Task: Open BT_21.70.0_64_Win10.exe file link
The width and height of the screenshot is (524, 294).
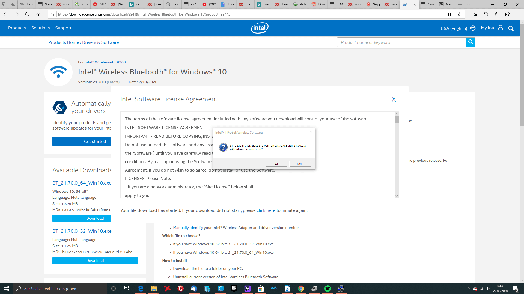Action: [82, 183]
